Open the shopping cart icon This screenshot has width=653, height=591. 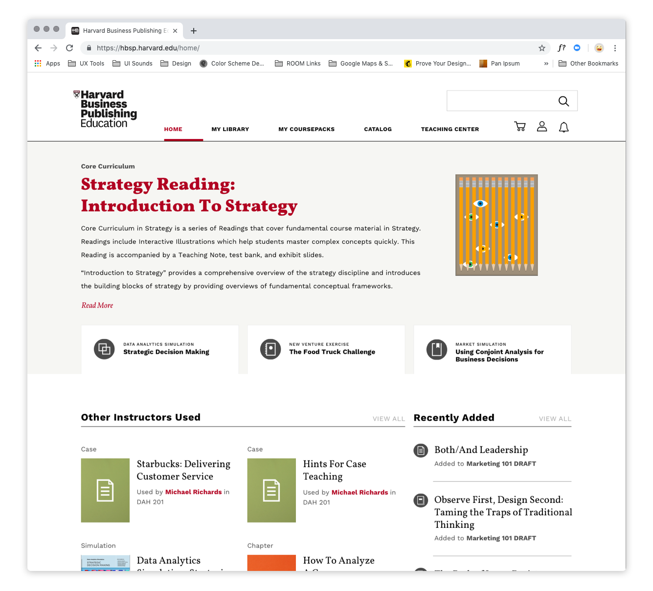(520, 127)
